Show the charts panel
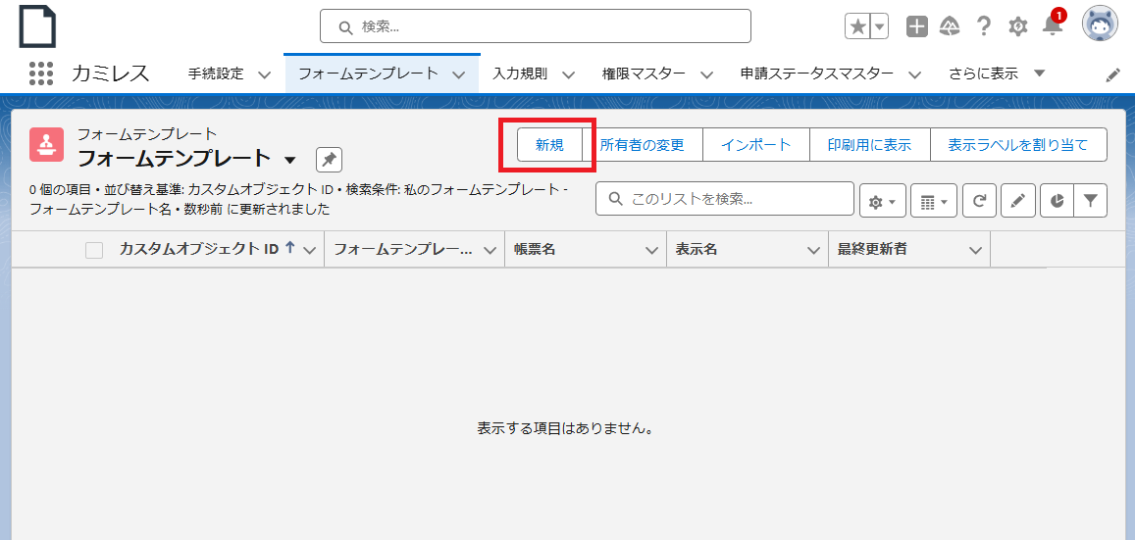 tap(1057, 203)
